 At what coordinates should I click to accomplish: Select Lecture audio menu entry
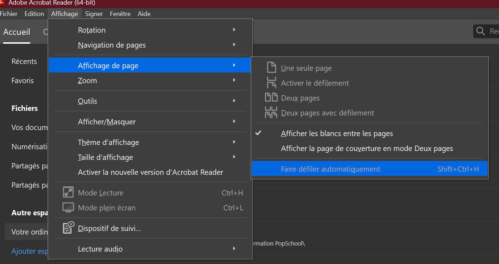click(x=150, y=249)
